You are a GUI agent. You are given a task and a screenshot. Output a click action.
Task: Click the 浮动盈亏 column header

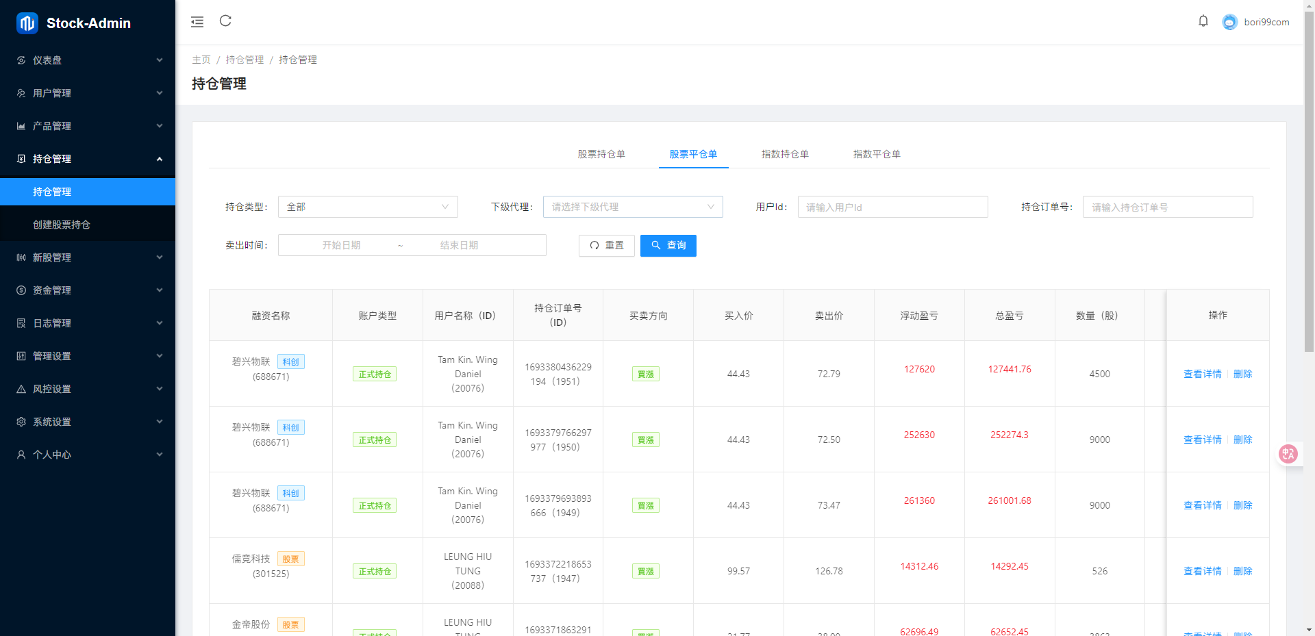(919, 316)
